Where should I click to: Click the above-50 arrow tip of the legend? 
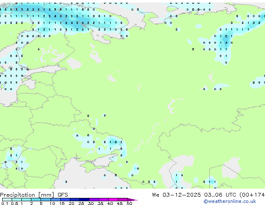[132, 200]
